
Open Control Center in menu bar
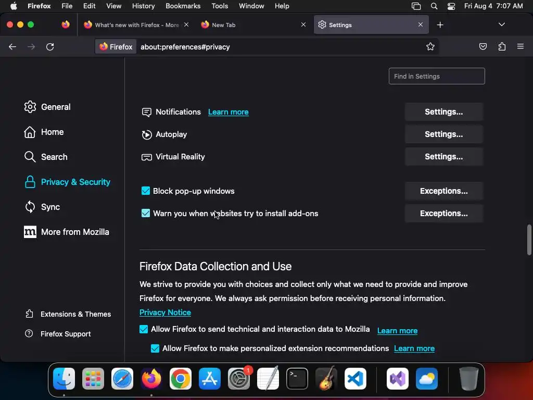point(451,6)
